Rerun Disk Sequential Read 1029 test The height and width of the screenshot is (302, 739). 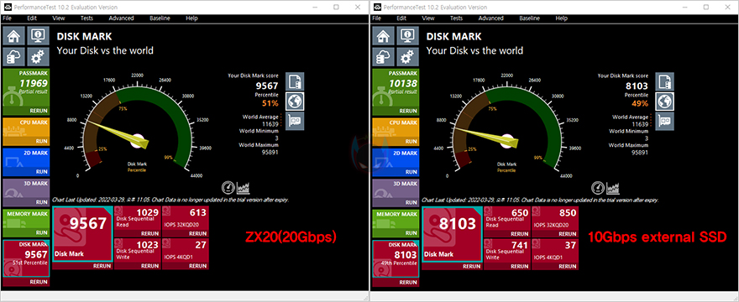point(149,234)
